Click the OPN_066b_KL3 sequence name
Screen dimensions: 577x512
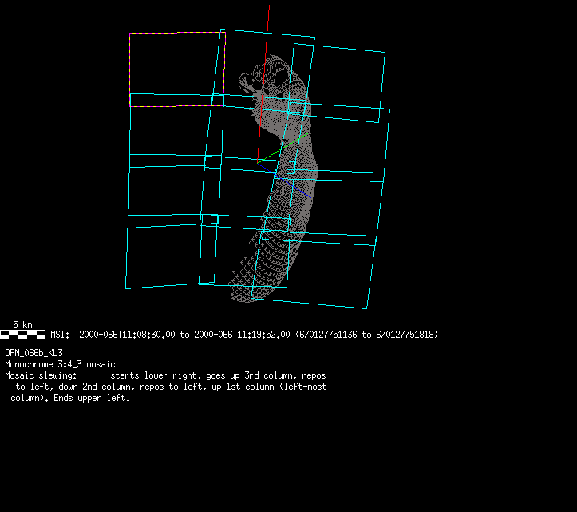click(x=34, y=353)
